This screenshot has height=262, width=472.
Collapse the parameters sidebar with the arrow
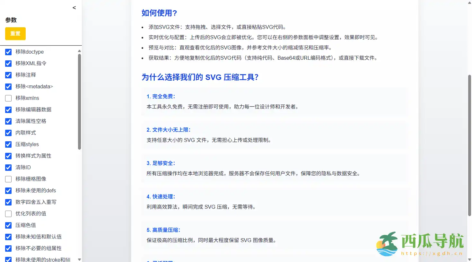click(74, 8)
